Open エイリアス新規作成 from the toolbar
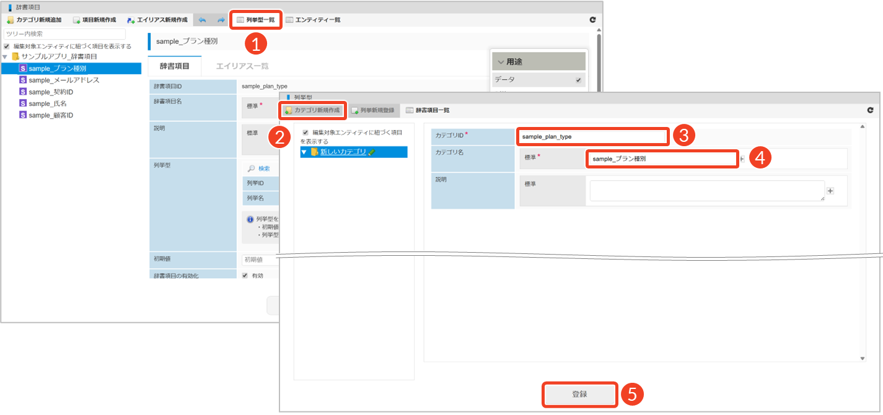This screenshot has width=883, height=415. coord(157,20)
